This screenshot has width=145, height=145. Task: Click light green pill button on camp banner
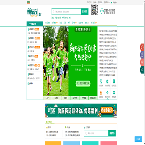83,83
